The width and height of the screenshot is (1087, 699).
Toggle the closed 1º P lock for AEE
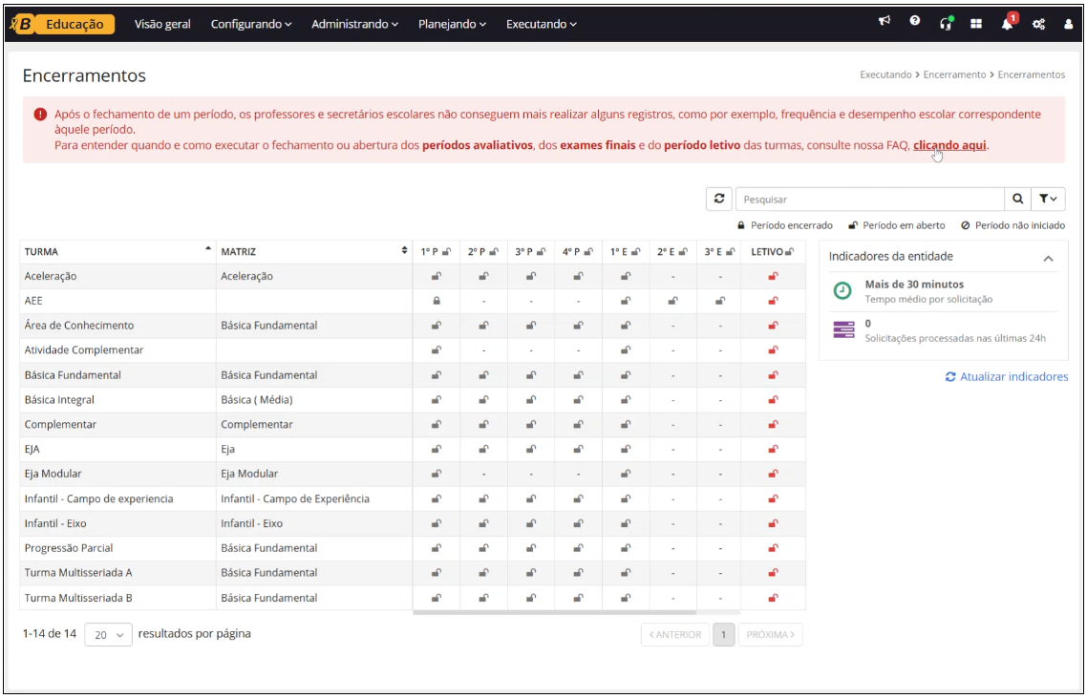click(x=437, y=301)
